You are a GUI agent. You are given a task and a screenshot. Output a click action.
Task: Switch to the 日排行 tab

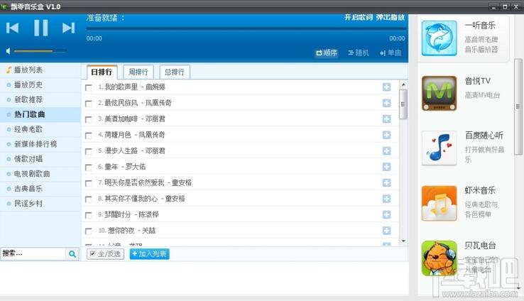[102, 72]
